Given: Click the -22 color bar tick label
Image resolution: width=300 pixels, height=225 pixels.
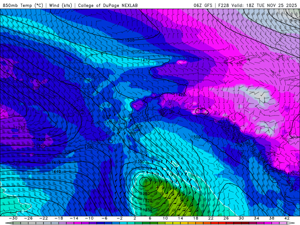Looking at the screenshot, I should point(43,218).
